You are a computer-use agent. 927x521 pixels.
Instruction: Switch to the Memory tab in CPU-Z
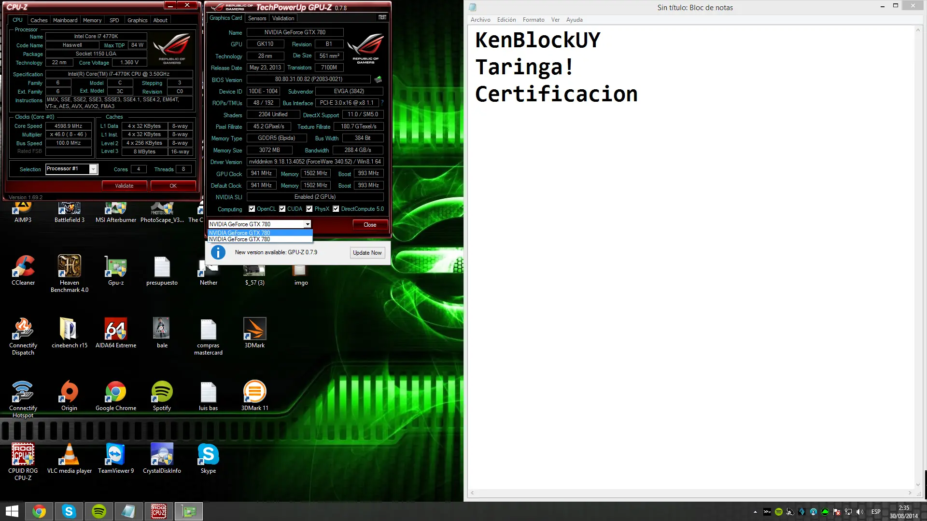(92, 20)
